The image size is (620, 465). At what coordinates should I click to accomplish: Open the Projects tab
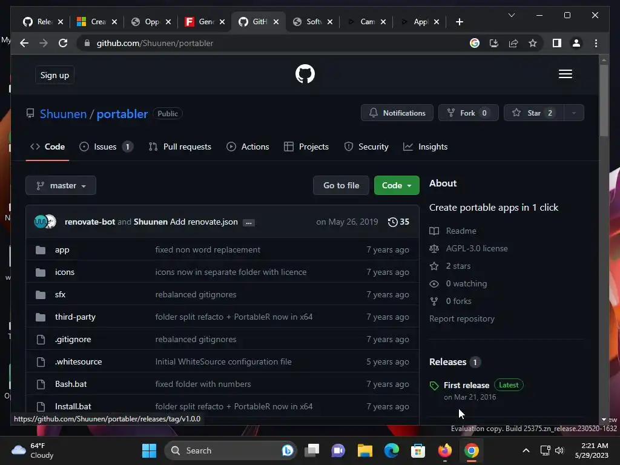coord(306,147)
